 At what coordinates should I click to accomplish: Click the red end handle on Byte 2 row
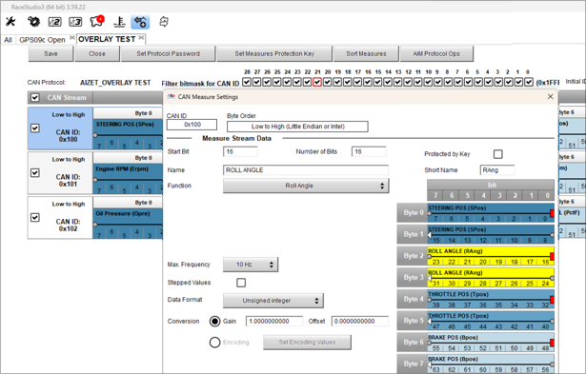click(552, 256)
